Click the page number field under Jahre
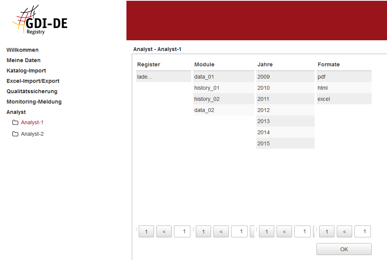387x260 pixels. [x=302, y=232]
